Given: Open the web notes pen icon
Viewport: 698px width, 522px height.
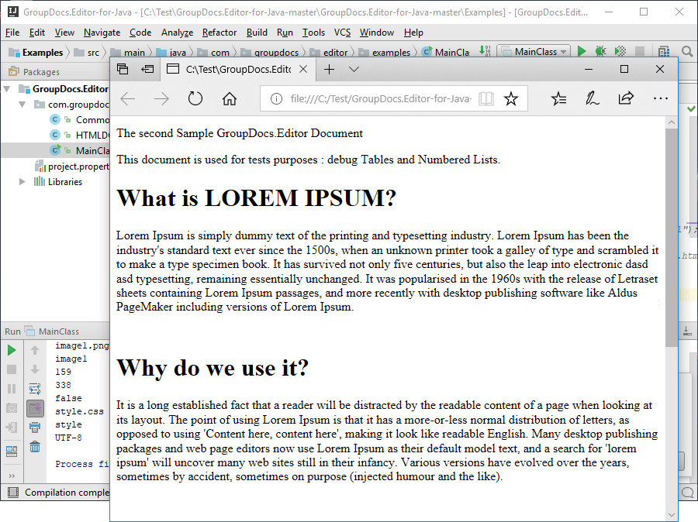Looking at the screenshot, I should (x=592, y=98).
